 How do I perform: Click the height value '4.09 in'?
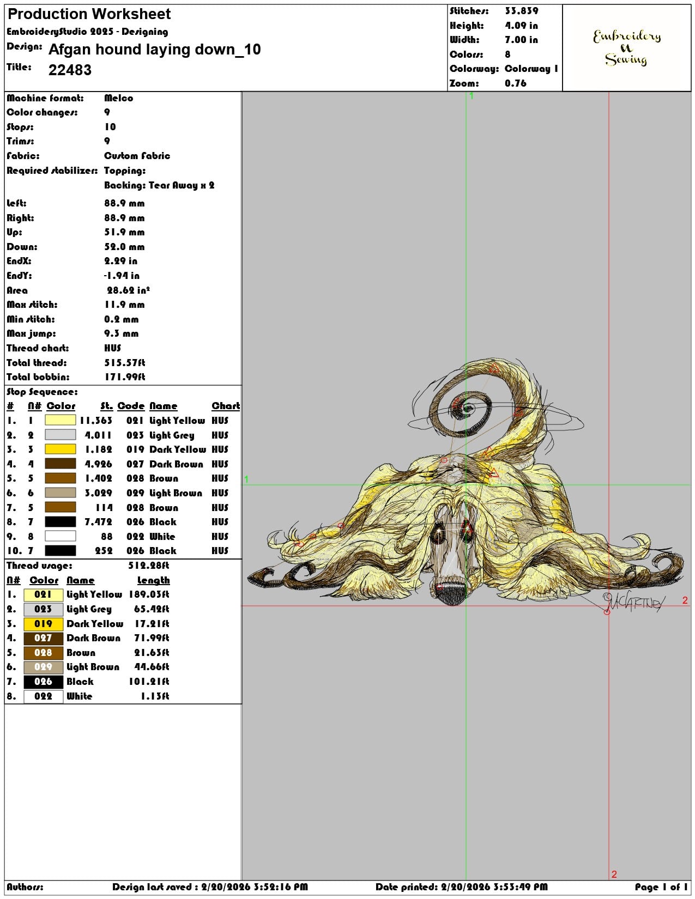(x=521, y=26)
